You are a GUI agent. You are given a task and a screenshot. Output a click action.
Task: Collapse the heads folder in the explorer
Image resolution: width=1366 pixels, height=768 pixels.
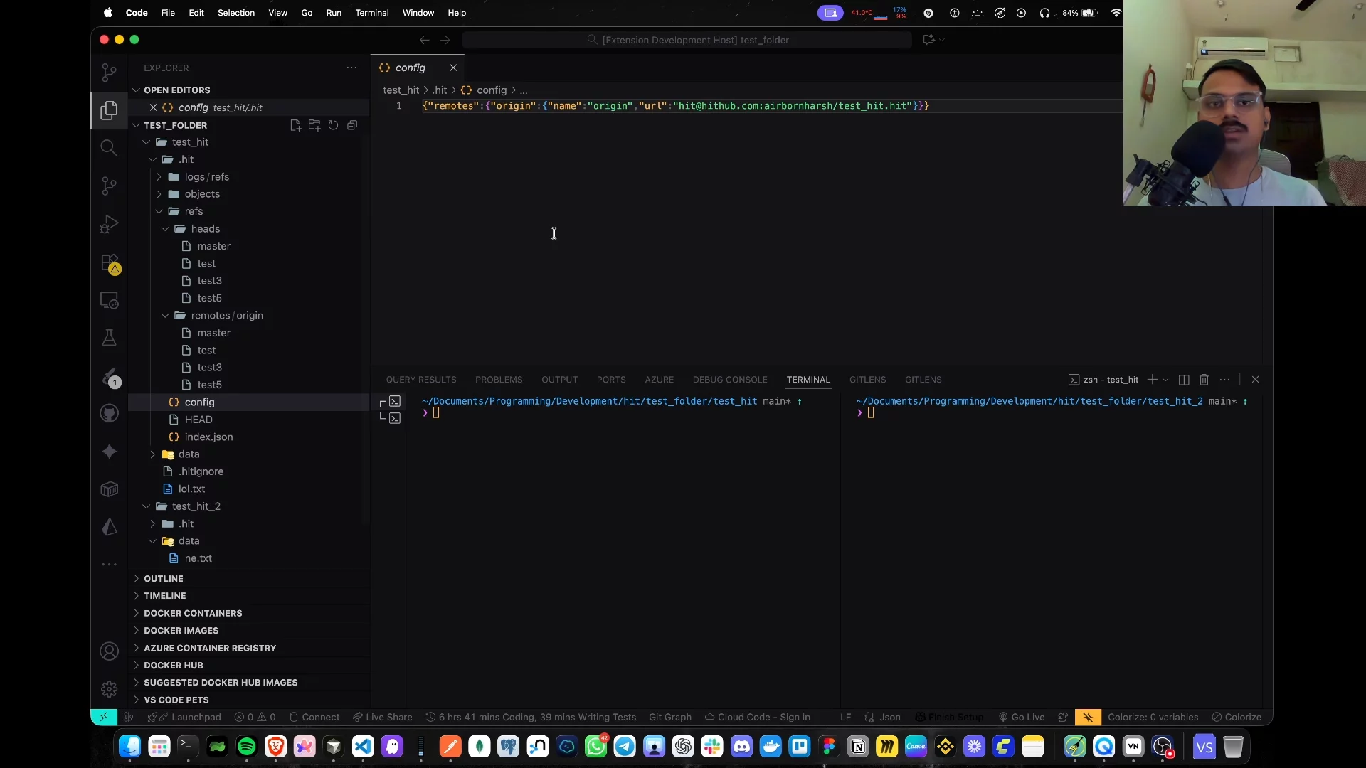(x=166, y=228)
